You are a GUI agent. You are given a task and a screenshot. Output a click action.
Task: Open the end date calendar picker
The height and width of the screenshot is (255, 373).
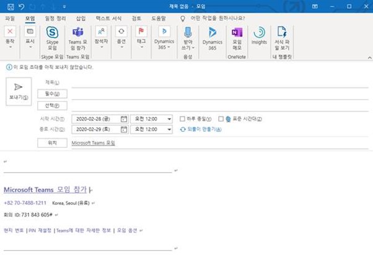(124, 129)
